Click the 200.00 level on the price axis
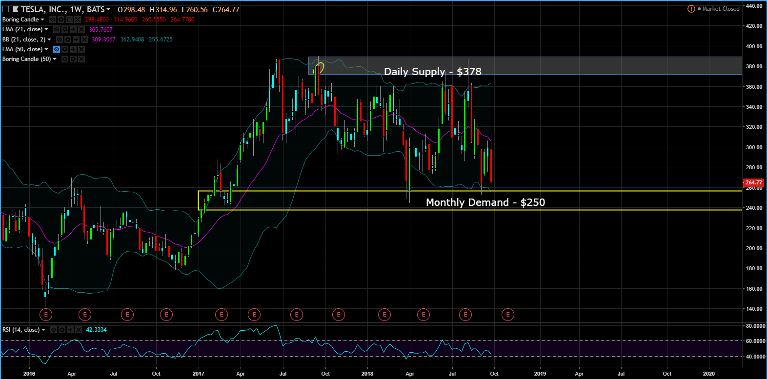 pyautogui.click(x=754, y=248)
